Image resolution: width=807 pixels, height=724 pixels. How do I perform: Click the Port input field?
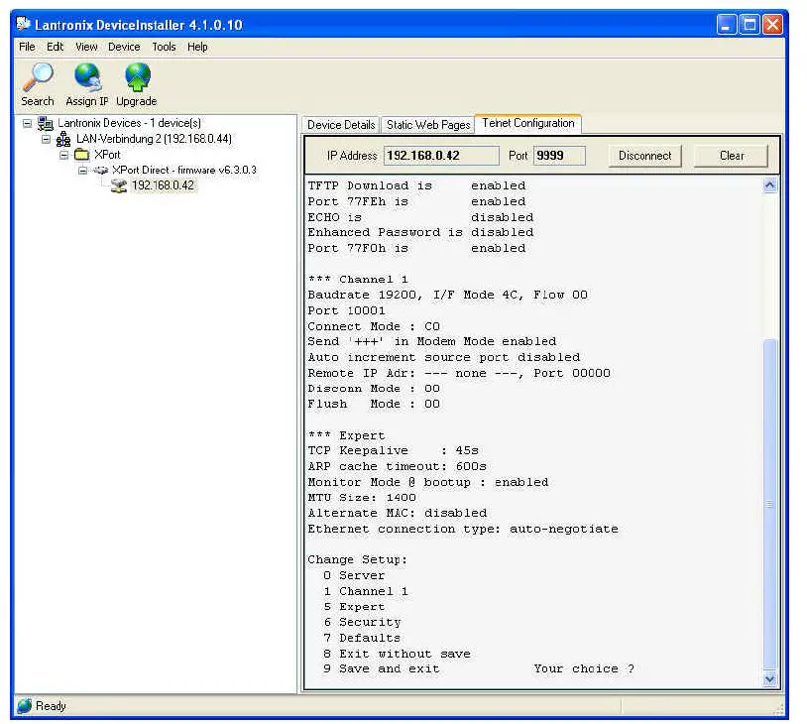pyautogui.click(x=559, y=156)
